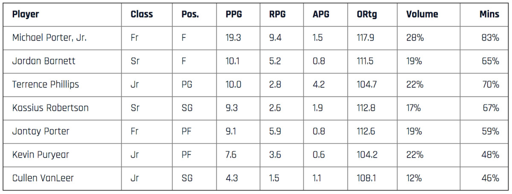Image resolution: width=512 pixels, height=194 pixels.
Task: Click Terrence Phillips' 4.2 APG value
Action: click(319, 84)
